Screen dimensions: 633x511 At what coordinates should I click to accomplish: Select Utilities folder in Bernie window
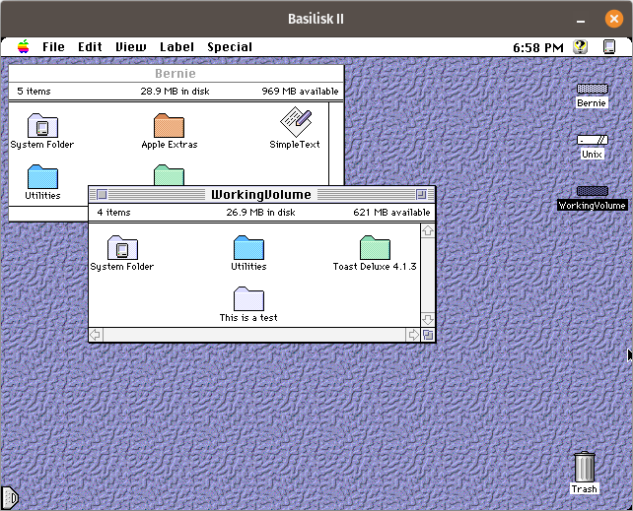[42, 176]
